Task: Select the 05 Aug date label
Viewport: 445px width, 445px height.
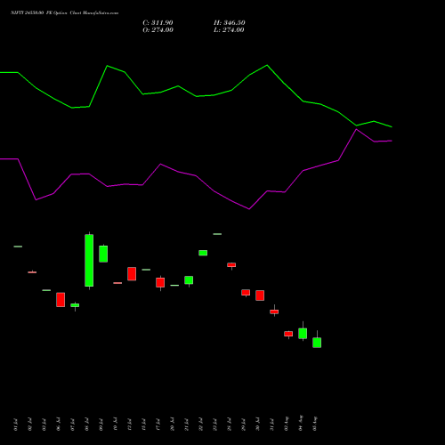Action: pyautogui.click(x=315, y=424)
